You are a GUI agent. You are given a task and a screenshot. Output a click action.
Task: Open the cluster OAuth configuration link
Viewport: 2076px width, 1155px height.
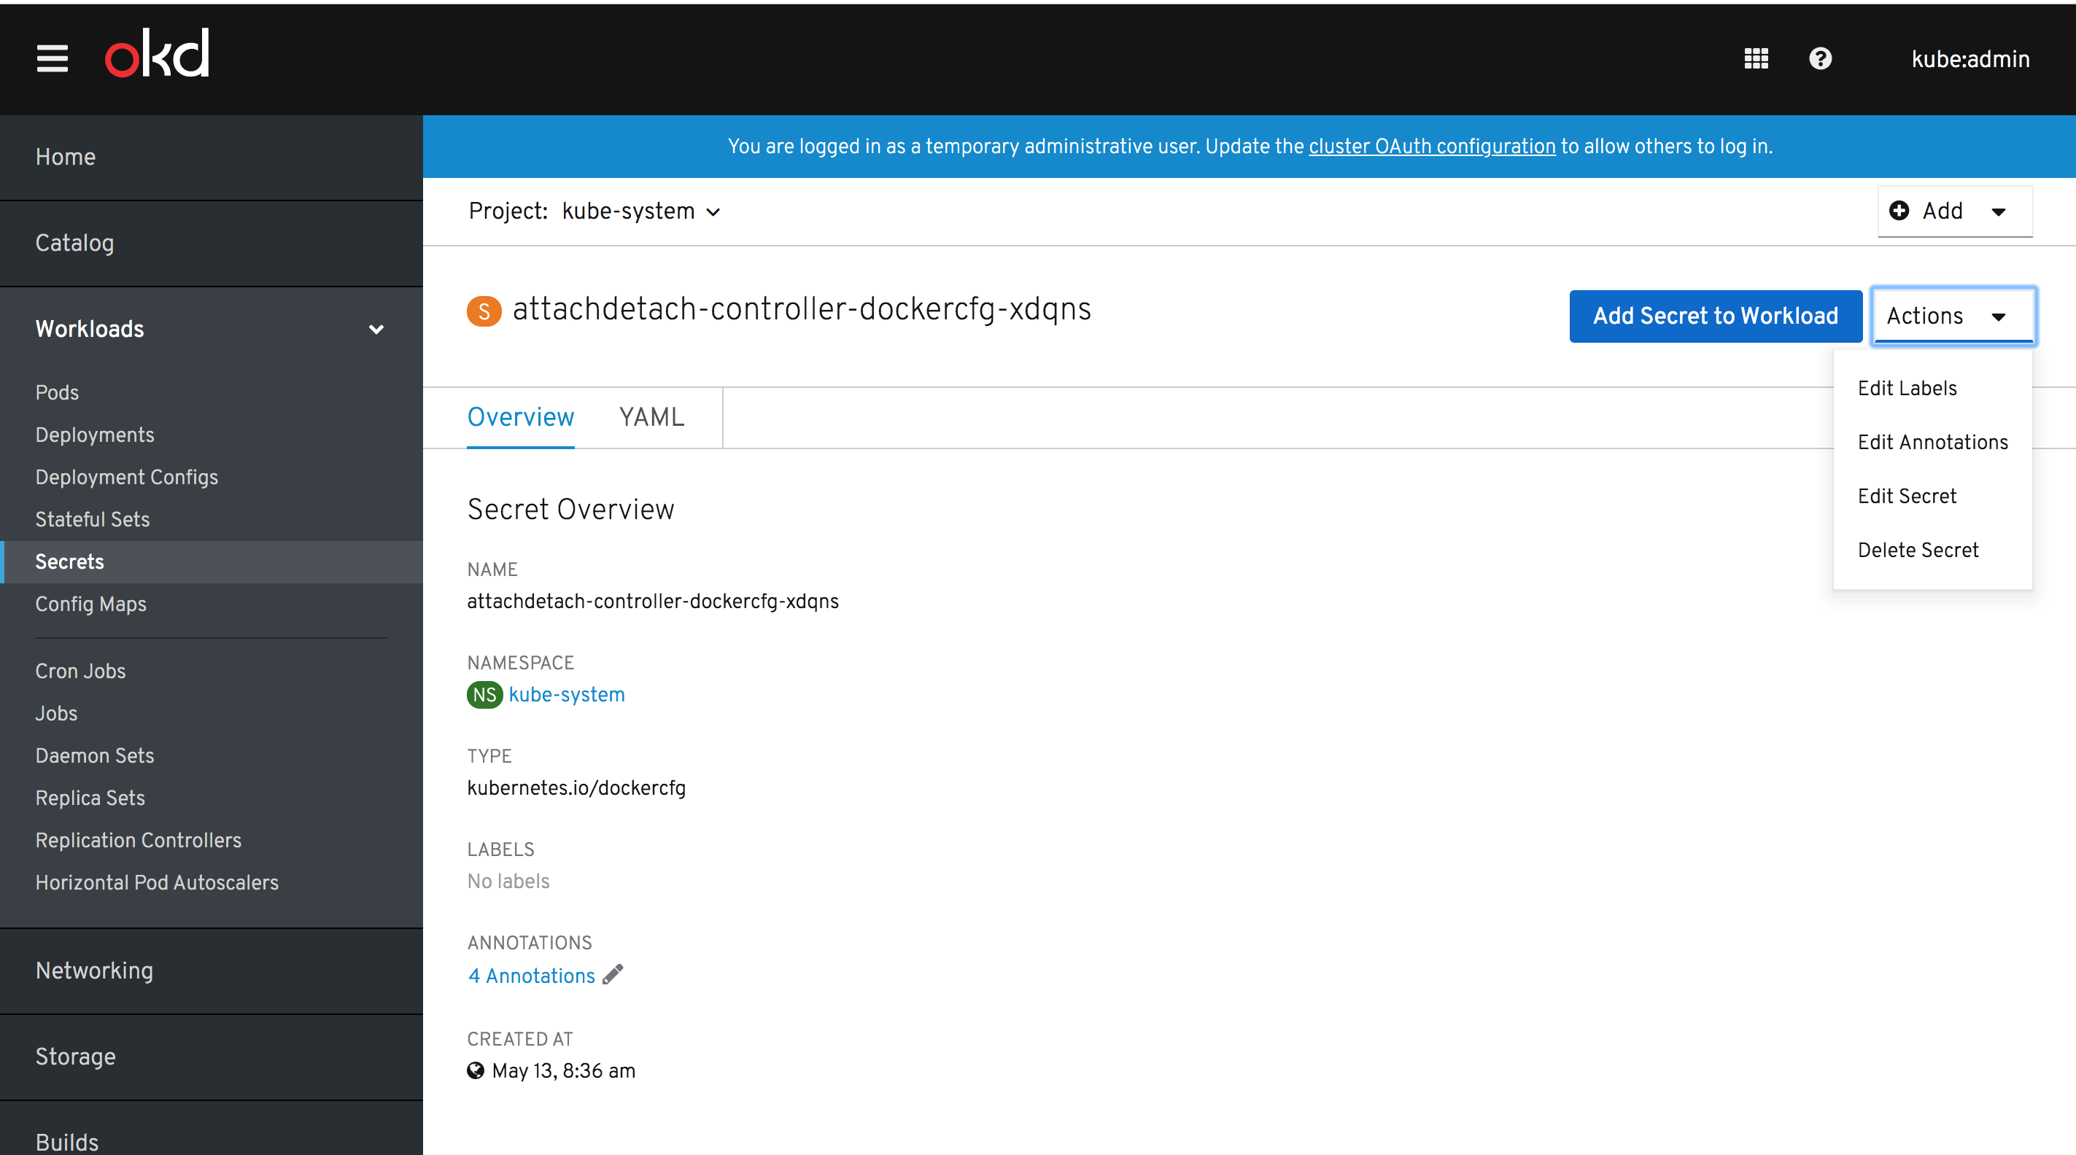(1431, 147)
